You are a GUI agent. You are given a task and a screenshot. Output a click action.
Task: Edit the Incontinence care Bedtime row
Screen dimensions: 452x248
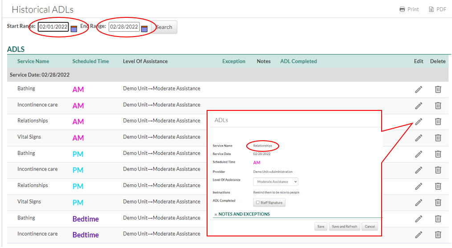[x=418, y=235]
